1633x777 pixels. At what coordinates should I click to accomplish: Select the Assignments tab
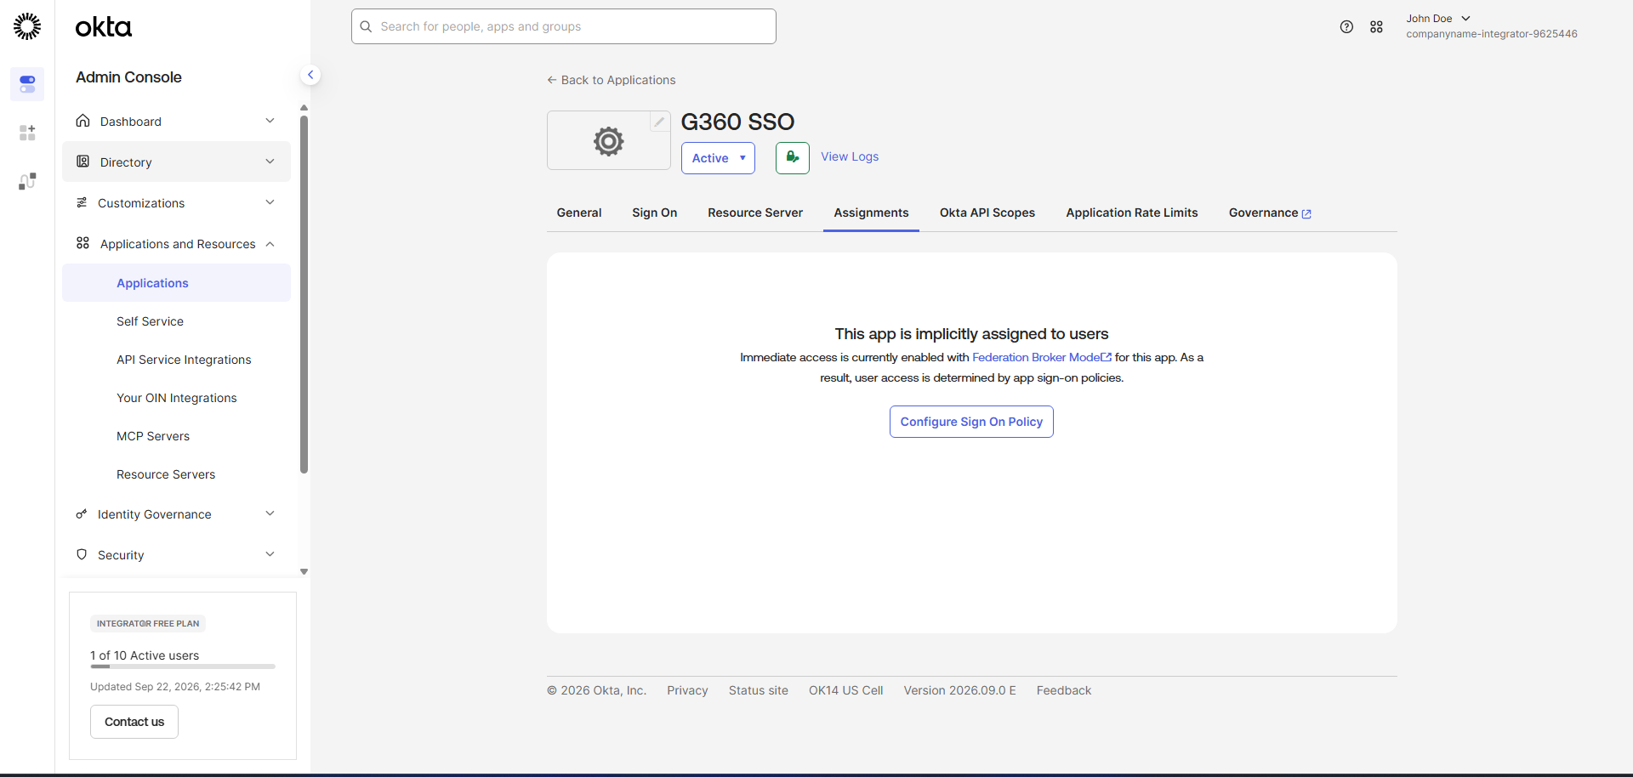pyautogui.click(x=871, y=213)
